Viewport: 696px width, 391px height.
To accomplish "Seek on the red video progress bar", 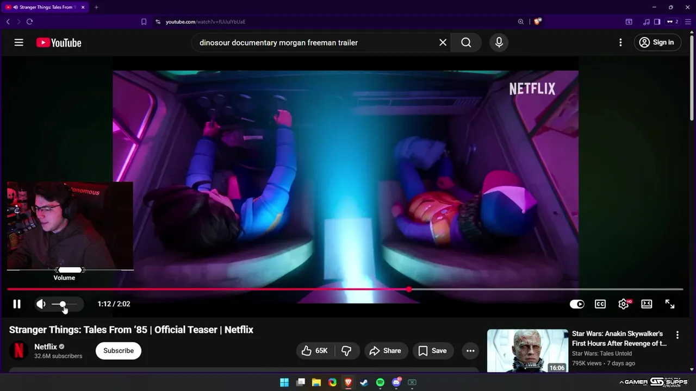I will tap(345, 289).
